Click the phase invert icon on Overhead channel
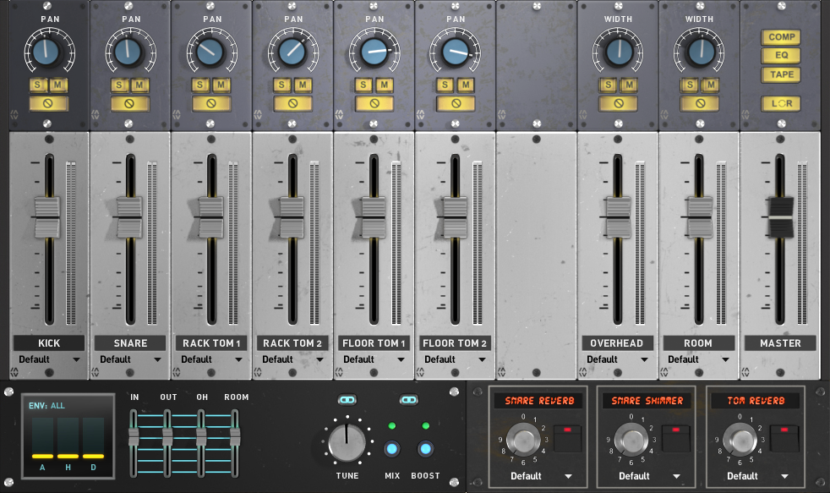 pos(619,104)
